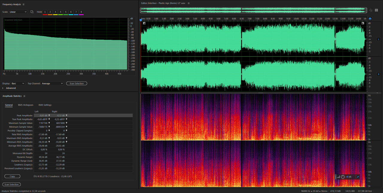Open the Top Channel Average dropdown
Image resolution: width=383 pixels, height=193 pixels.
52,84
